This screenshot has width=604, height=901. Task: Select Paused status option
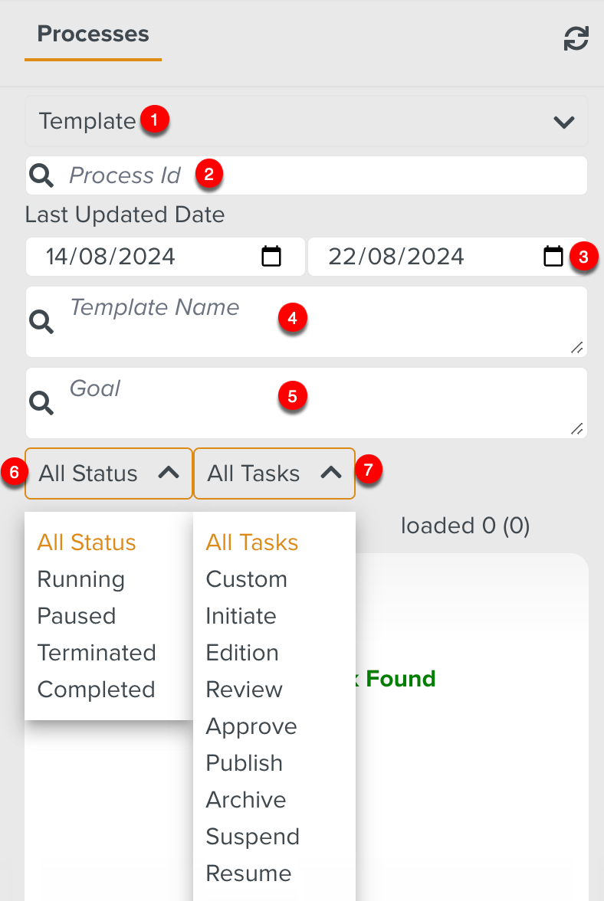77,616
